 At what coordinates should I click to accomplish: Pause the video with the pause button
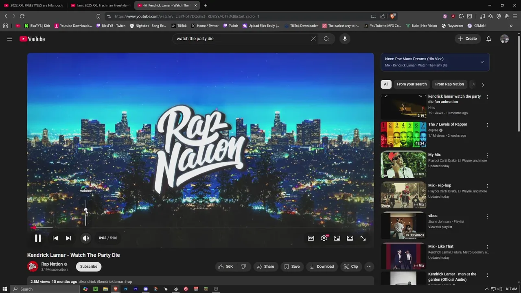click(38, 238)
